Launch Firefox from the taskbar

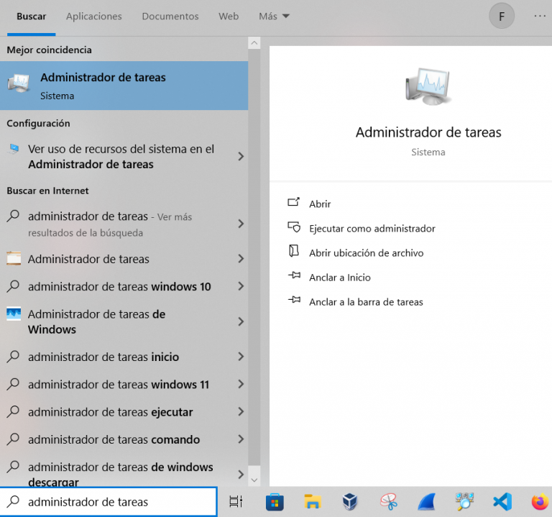click(x=539, y=502)
